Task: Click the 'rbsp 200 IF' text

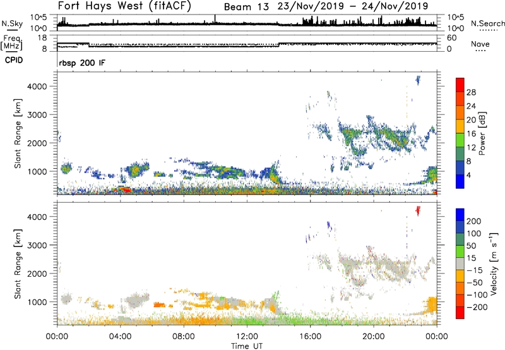Action: (82, 63)
